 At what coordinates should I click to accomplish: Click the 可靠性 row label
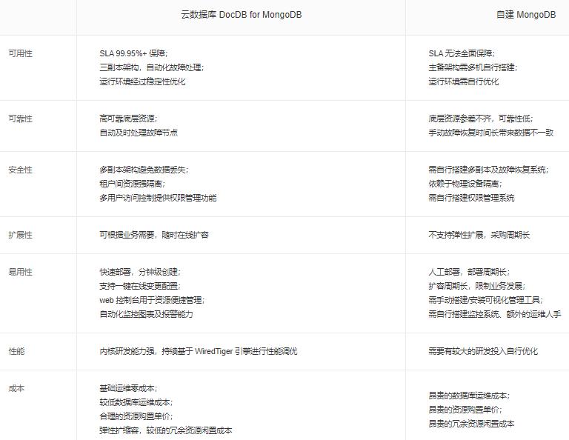pos(20,119)
